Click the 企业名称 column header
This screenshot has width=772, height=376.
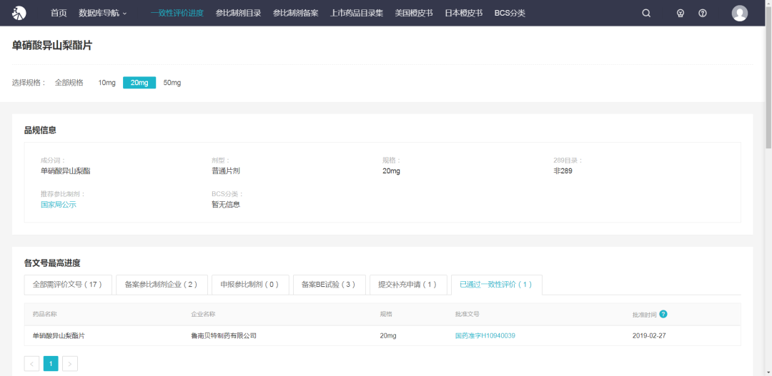tap(203, 314)
